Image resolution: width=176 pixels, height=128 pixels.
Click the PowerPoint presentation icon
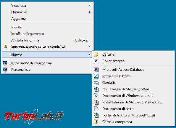pos(96,102)
